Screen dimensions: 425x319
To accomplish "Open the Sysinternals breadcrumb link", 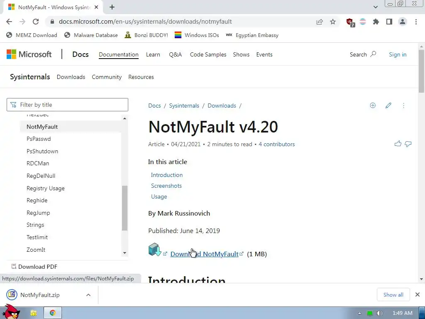I will 184,106.
